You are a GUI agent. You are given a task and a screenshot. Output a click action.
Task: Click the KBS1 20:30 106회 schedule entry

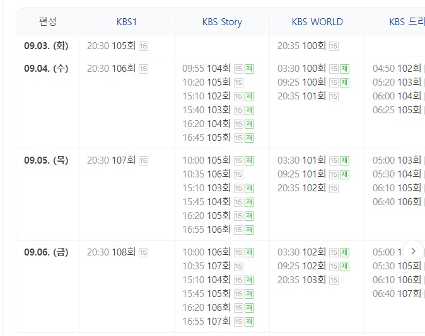(112, 69)
